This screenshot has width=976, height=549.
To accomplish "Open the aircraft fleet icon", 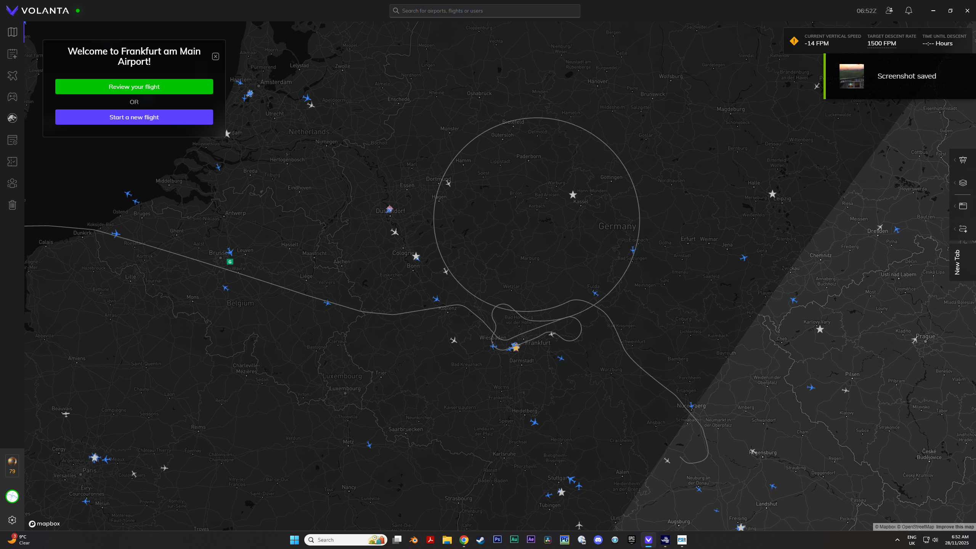I will (12, 75).
